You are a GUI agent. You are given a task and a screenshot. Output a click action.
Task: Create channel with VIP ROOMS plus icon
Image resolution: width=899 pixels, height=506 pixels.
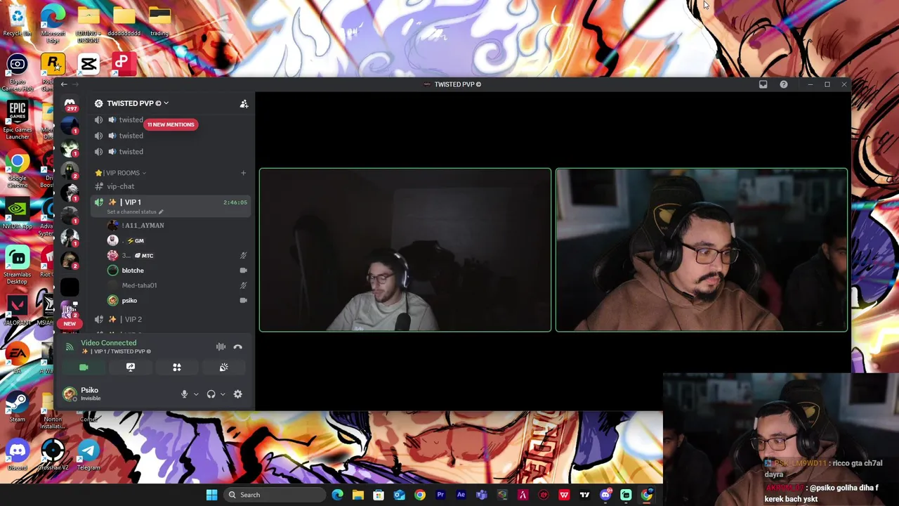coord(243,173)
